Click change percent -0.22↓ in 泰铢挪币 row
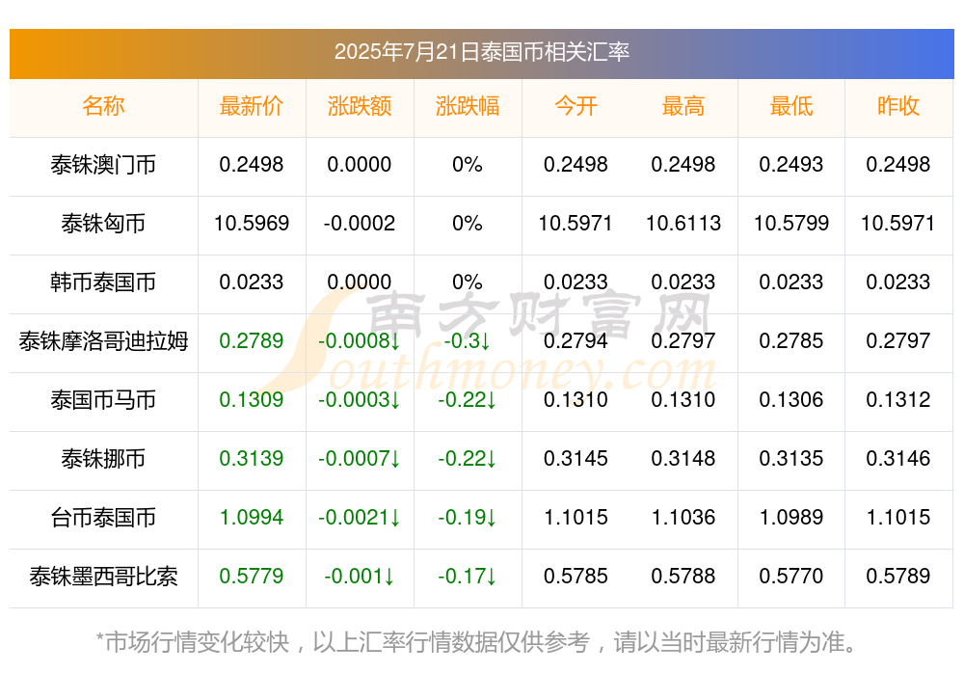The image size is (964, 673). point(468,459)
